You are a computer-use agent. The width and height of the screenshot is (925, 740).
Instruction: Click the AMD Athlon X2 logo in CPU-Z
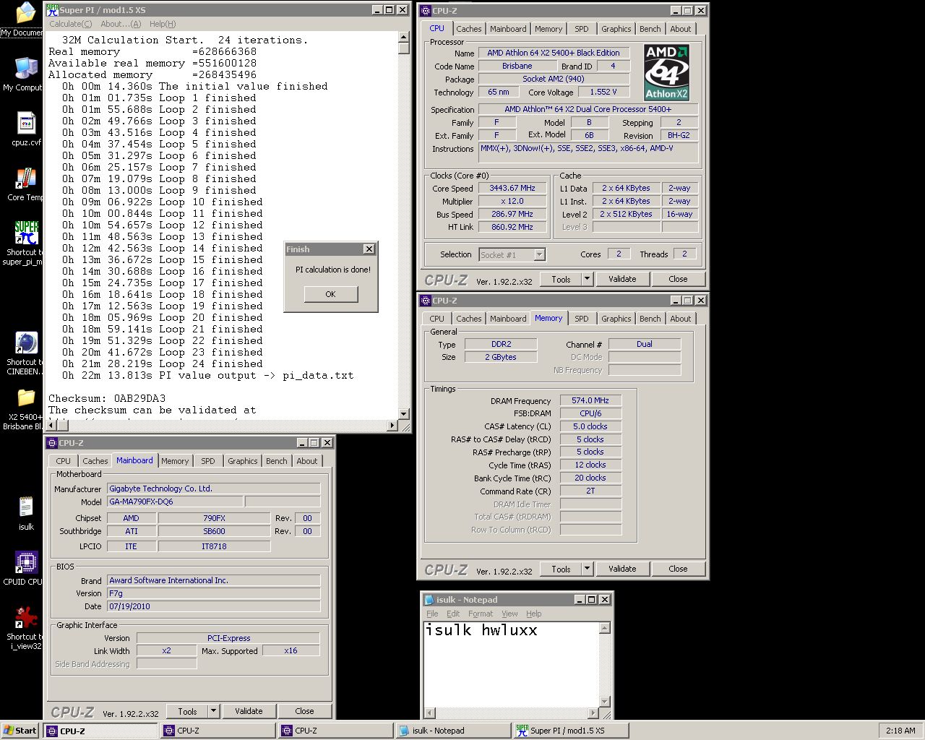[666, 72]
